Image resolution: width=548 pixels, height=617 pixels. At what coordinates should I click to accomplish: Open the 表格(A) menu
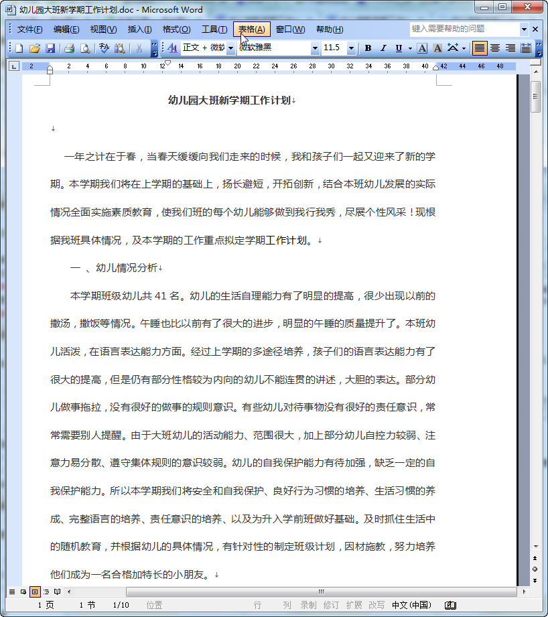pyautogui.click(x=252, y=29)
